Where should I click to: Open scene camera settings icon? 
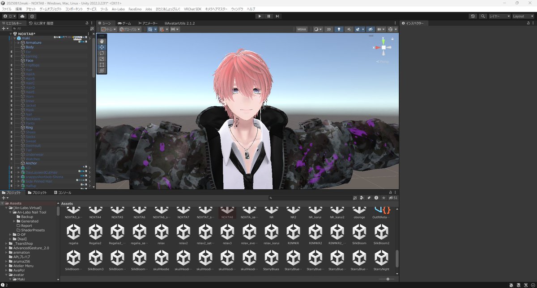[x=381, y=29]
